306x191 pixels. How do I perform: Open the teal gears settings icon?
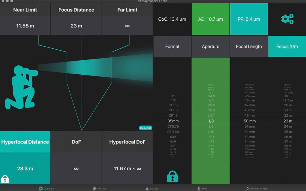(x=287, y=19)
